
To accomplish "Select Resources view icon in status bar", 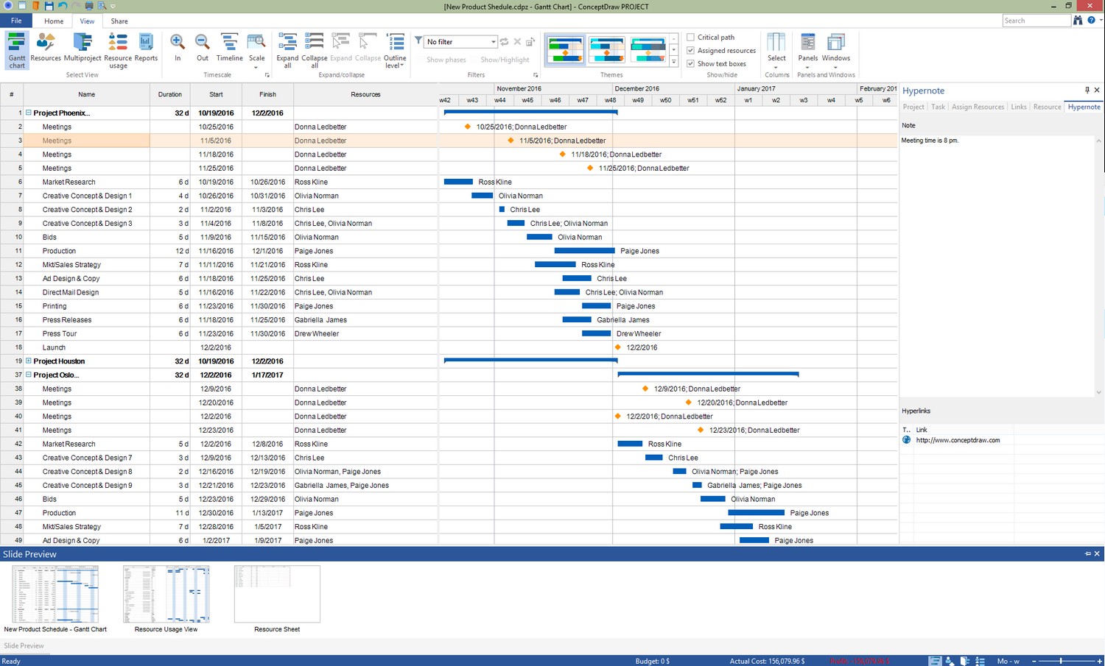I will pyautogui.click(x=950, y=661).
